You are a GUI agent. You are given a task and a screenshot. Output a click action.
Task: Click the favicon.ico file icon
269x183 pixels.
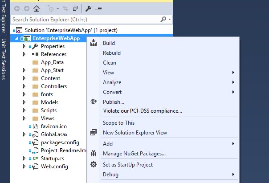point(35,126)
